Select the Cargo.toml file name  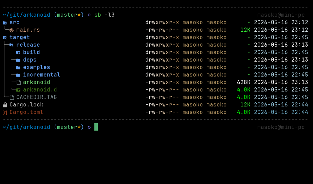[x=26, y=112]
